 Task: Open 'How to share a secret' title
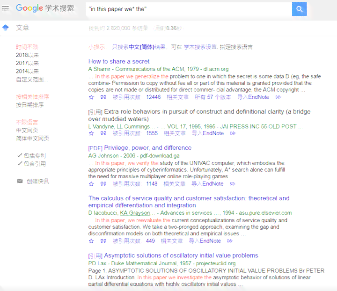(119, 61)
